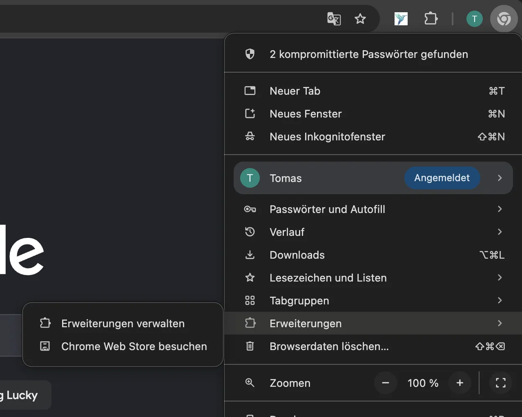Open the hummingbird extension in toolbar
The width and height of the screenshot is (522, 417).
401,19
